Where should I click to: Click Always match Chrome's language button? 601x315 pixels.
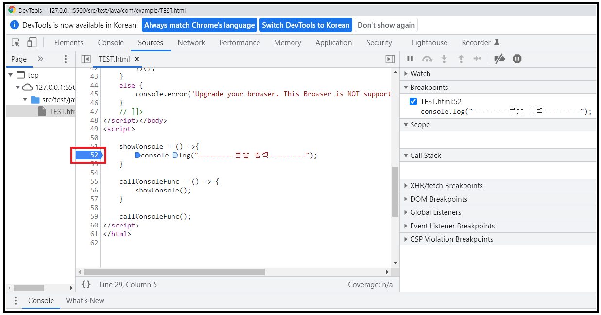(x=200, y=25)
